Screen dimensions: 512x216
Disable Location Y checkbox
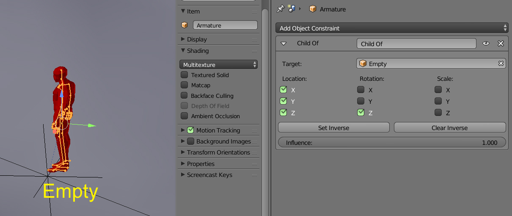[284, 101]
